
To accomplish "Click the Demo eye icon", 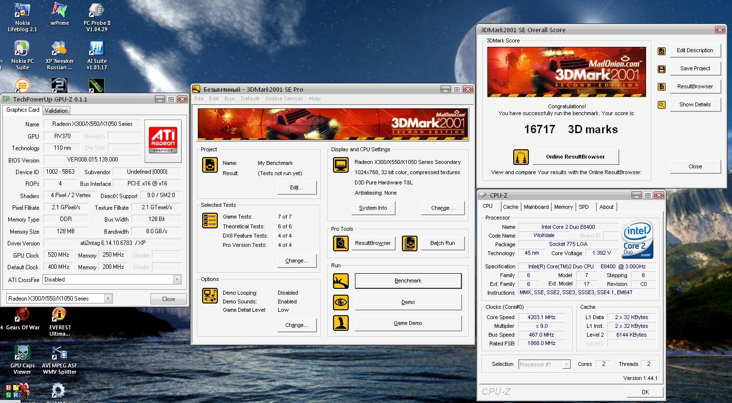I will tap(341, 302).
